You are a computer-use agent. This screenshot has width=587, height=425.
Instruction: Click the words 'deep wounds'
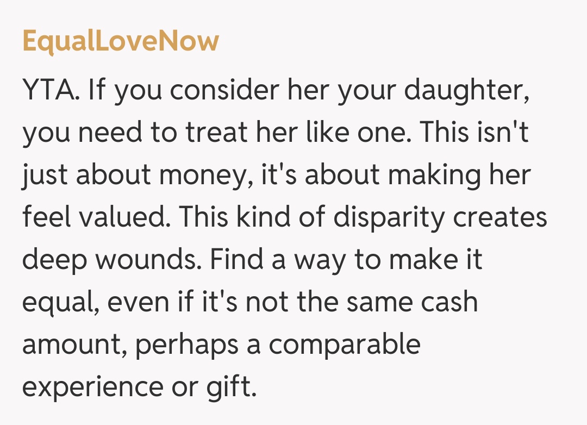[111, 260]
